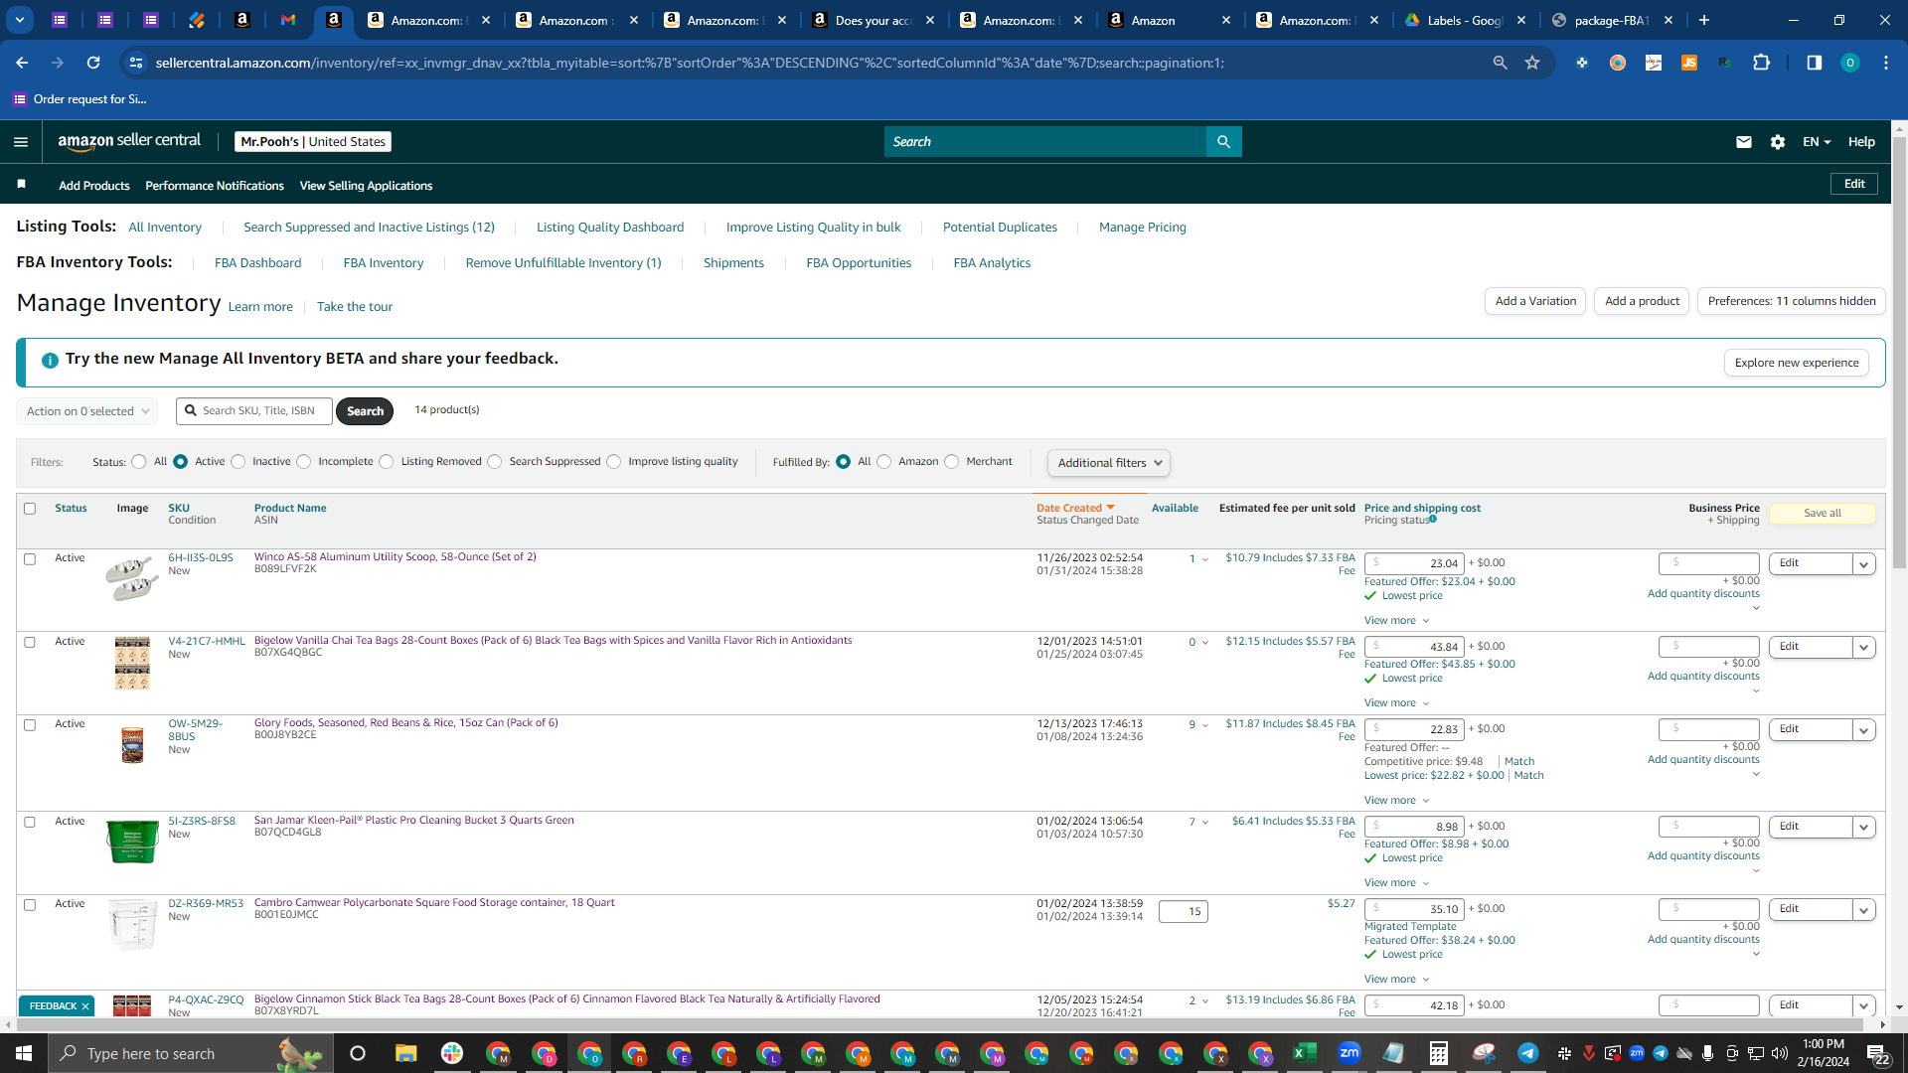Check the Cambro Camwear container row checkbox
Viewport: 1908px width, 1073px height.
(x=30, y=905)
